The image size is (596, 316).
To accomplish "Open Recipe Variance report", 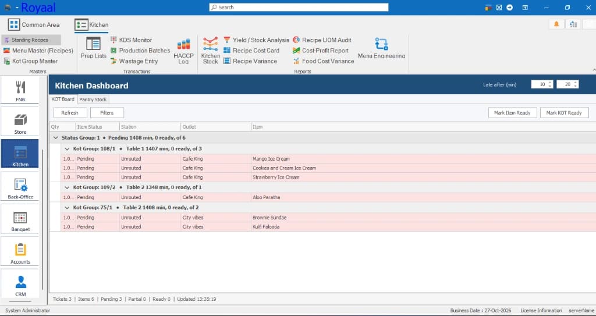I will 250,61.
